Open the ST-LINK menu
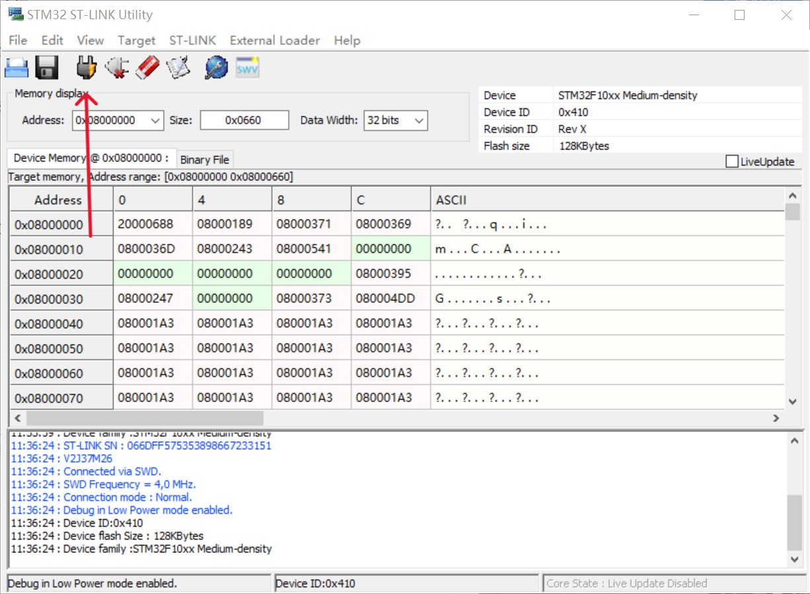The height and width of the screenshot is (594, 810). tap(192, 40)
